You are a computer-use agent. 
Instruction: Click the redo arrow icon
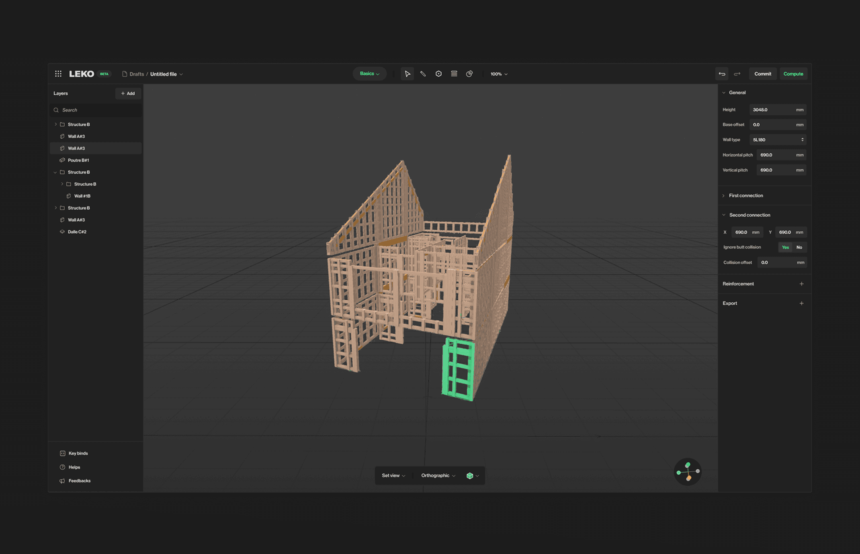click(737, 74)
